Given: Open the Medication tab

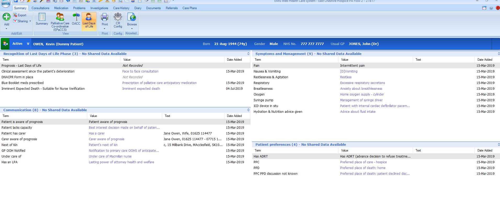Looking at the screenshot, I should coord(61,8).
